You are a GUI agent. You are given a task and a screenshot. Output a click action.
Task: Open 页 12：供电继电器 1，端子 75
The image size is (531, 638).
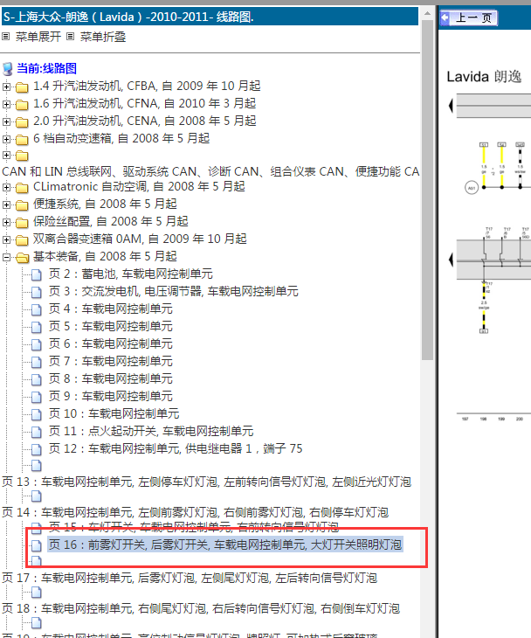click(176, 448)
